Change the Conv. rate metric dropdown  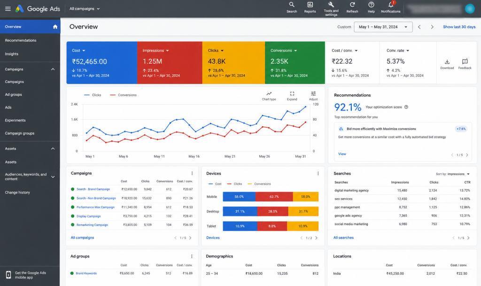click(398, 51)
